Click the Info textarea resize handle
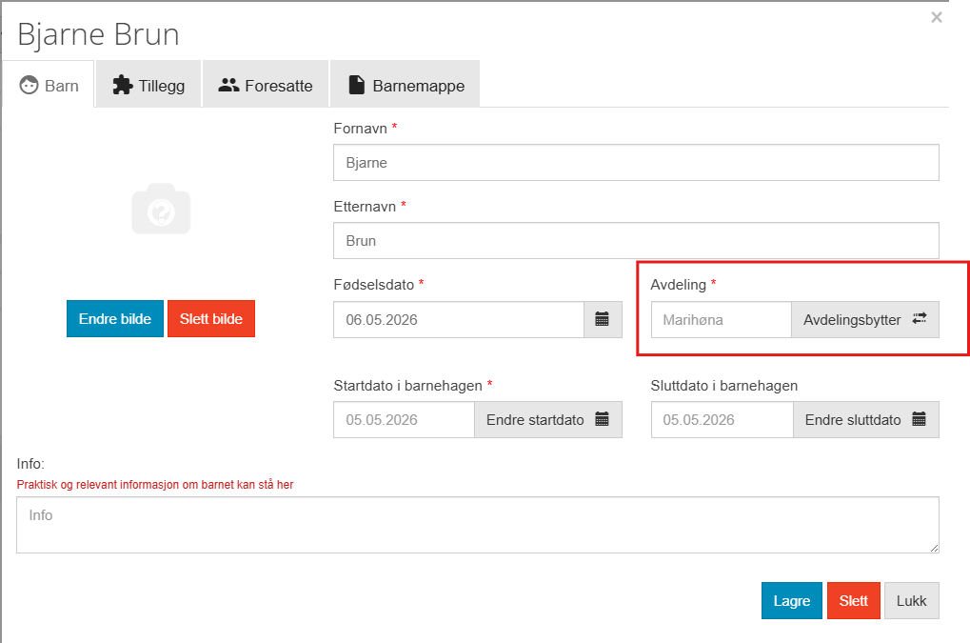Screen dimensions: 970x643 tap(934, 548)
